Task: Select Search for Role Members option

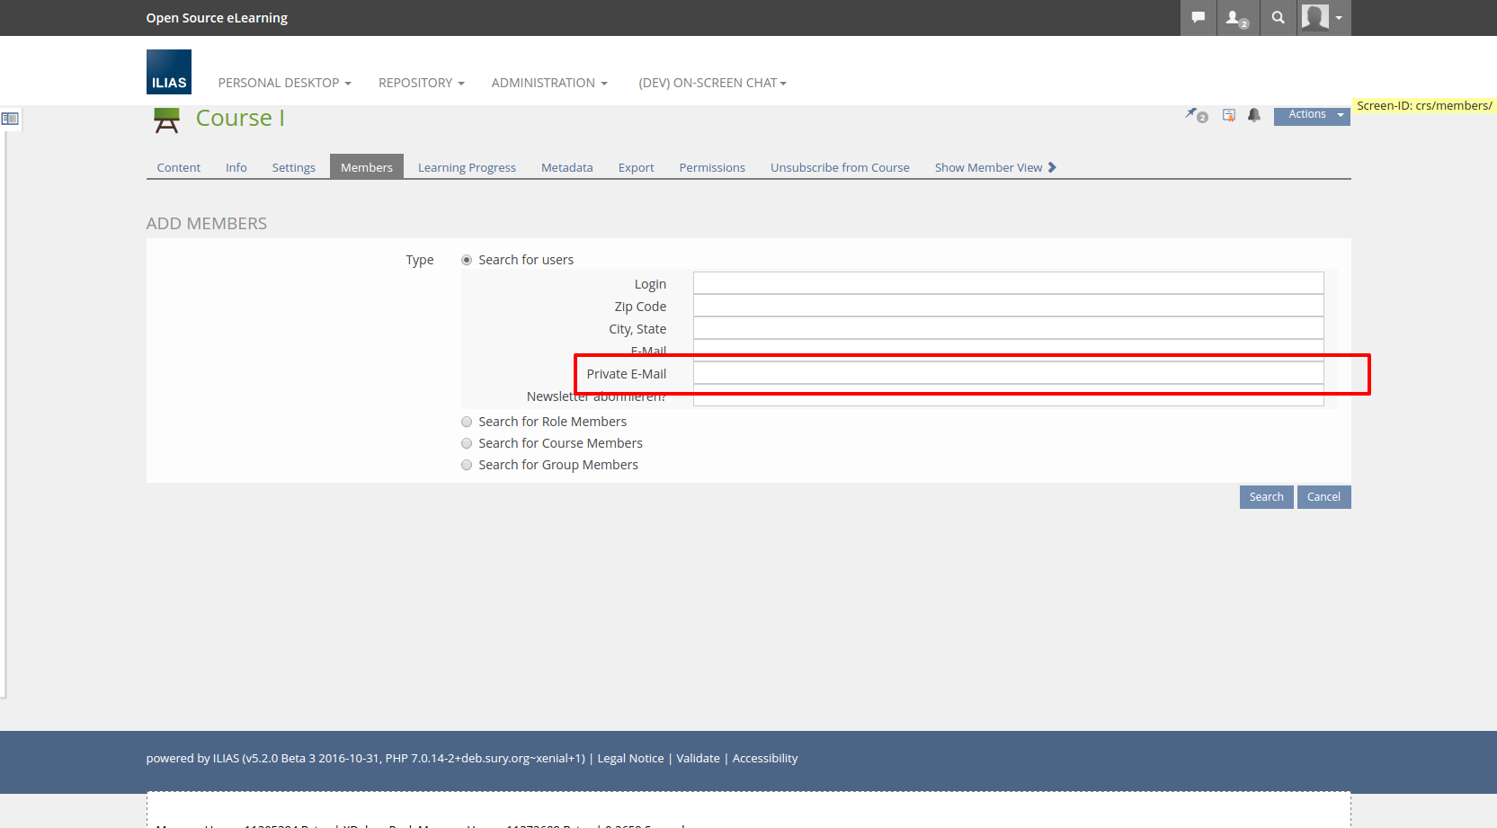Action: tap(467, 422)
